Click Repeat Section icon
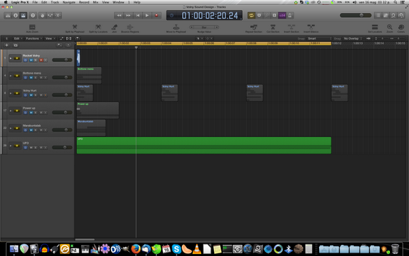 tap(254, 27)
